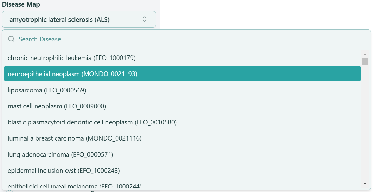Select chronic neutrophilic leukemia (EFO_1000179)
Viewport: 373px width, 192px height.
71,58
